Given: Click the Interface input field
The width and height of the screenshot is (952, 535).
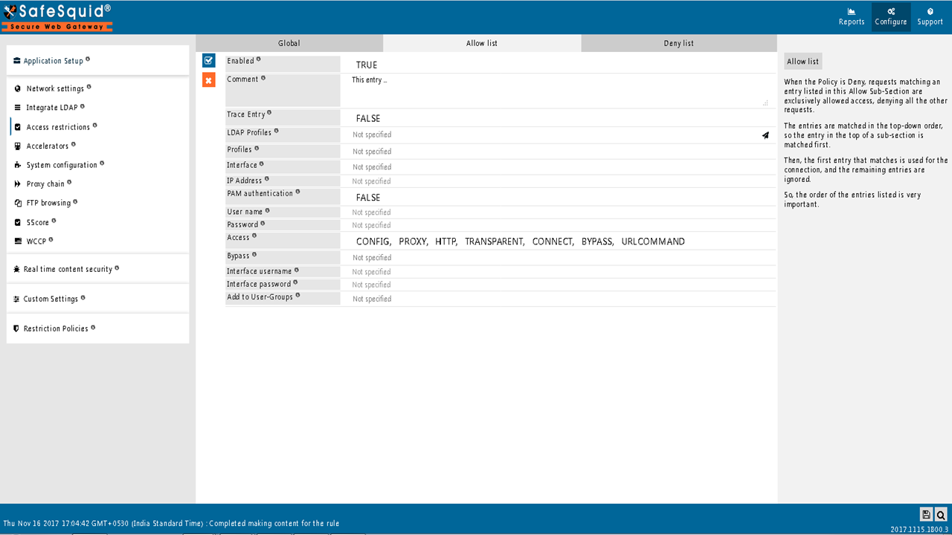Looking at the screenshot, I should point(558,167).
